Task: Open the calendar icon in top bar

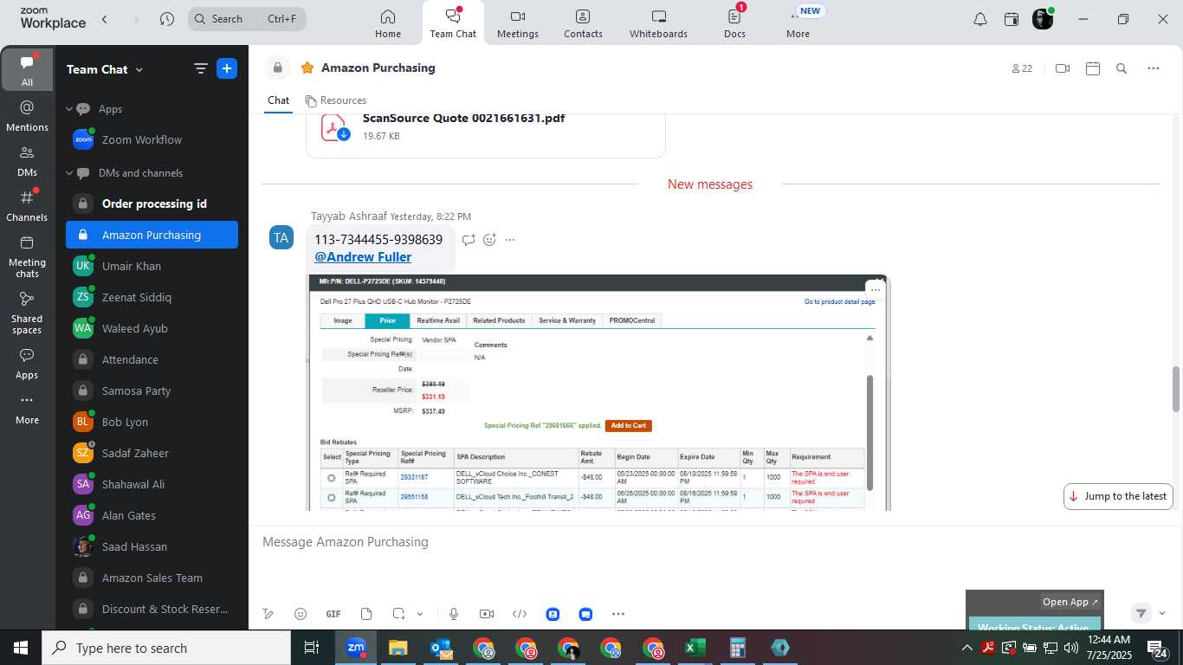Action: (1012, 19)
